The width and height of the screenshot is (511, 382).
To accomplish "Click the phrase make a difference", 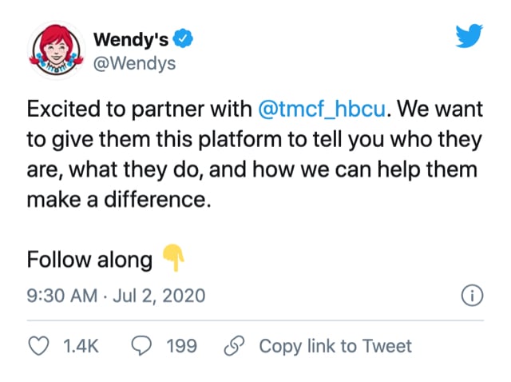I will pos(119,199).
